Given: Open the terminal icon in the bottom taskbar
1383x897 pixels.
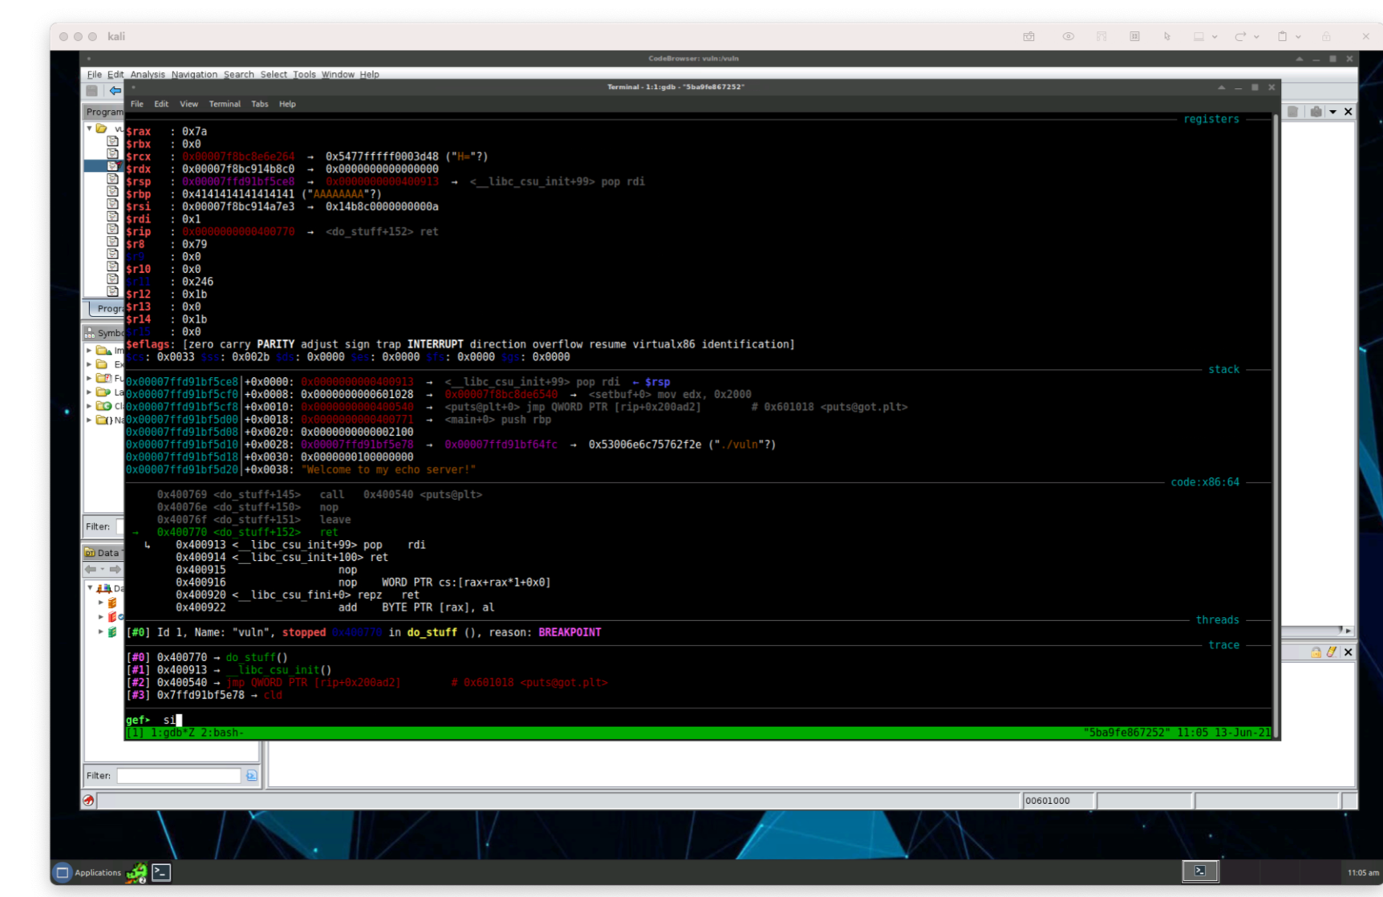Looking at the screenshot, I should tap(160, 872).
